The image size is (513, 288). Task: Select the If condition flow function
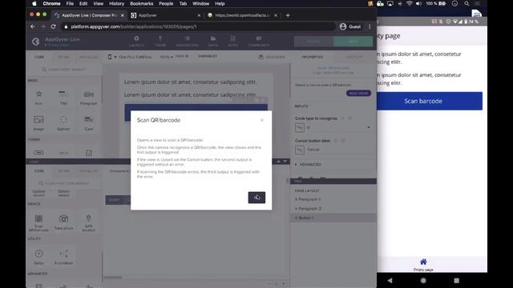(x=63, y=257)
